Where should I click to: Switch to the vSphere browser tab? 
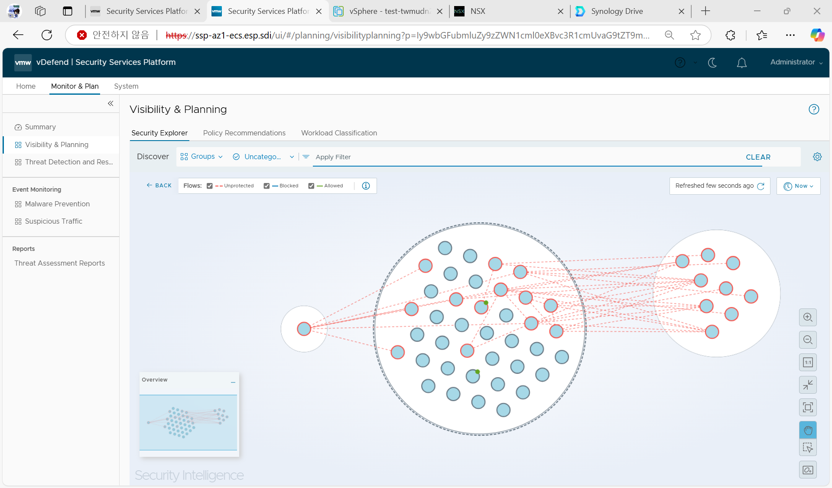(389, 11)
